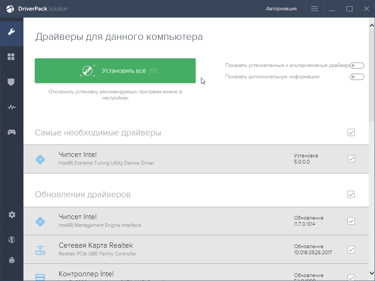The width and height of the screenshot is (375, 281).
Task: Open Settings via the gear icon
Action: (x=12, y=215)
